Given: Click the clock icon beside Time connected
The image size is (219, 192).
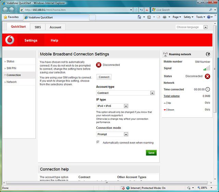Looking at the screenshot, I should point(207,90).
